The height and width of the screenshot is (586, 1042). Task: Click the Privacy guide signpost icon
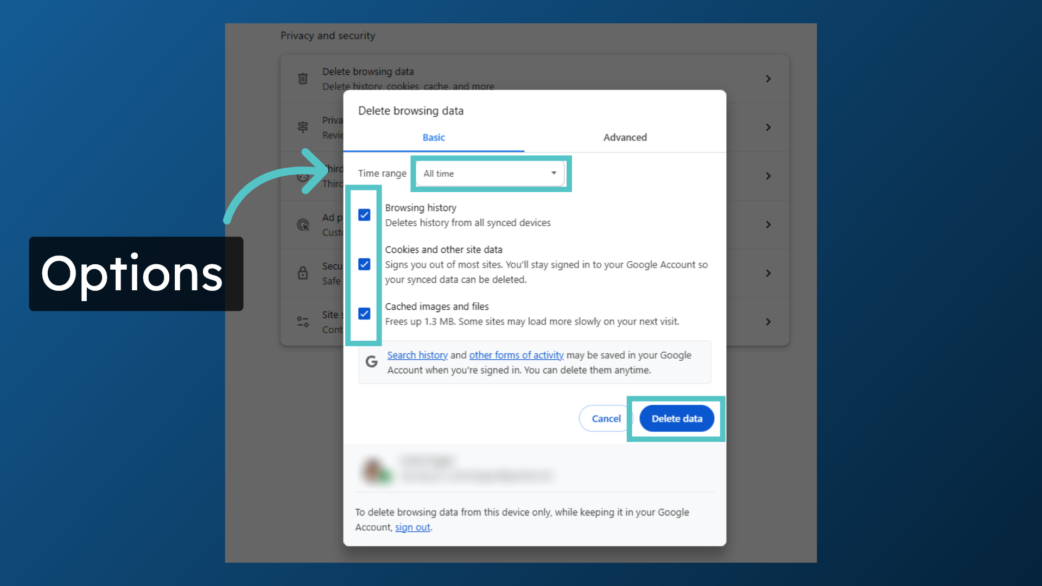(x=303, y=127)
